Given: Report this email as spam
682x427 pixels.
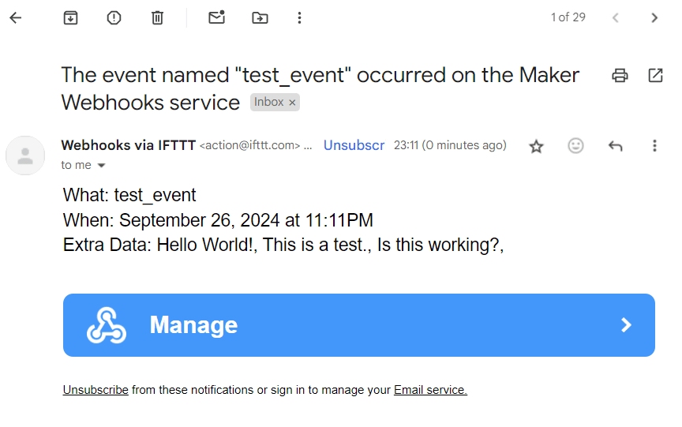Looking at the screenshot, I should 114,18.
